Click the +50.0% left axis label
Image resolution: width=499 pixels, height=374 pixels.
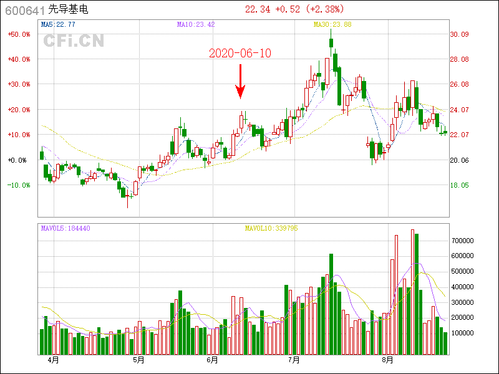19,34
